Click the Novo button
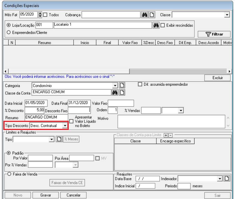This screenshot has height=199, width=235. (18, 195)
